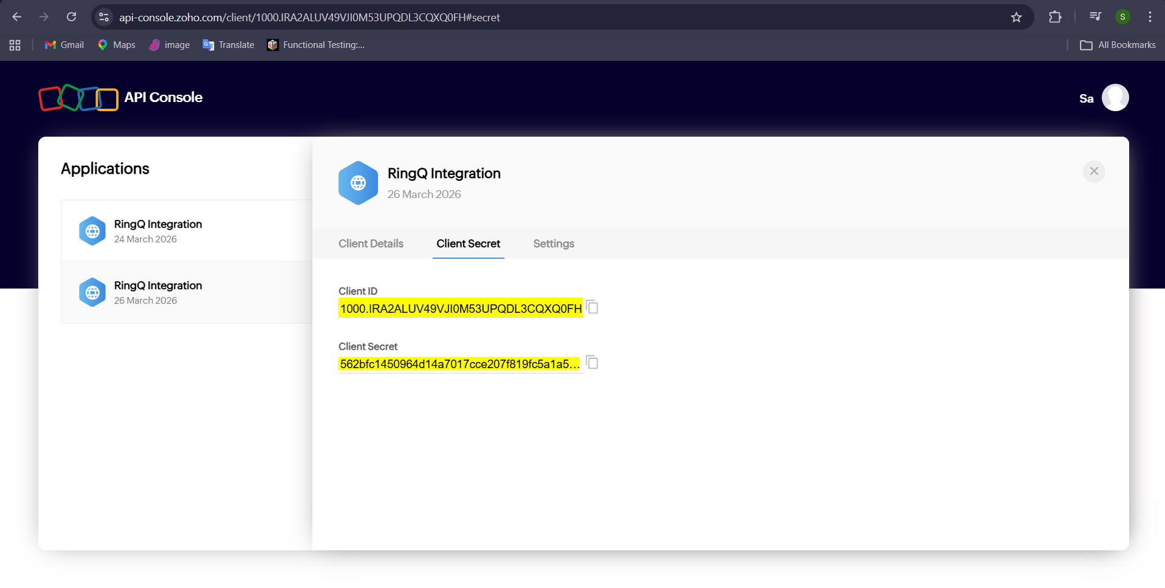View site information icon in address bar
This screenshot has width=1165, height=588.
104,17
